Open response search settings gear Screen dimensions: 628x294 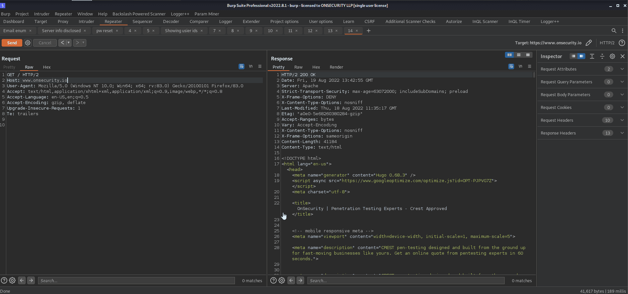click(x=282, y=281)
